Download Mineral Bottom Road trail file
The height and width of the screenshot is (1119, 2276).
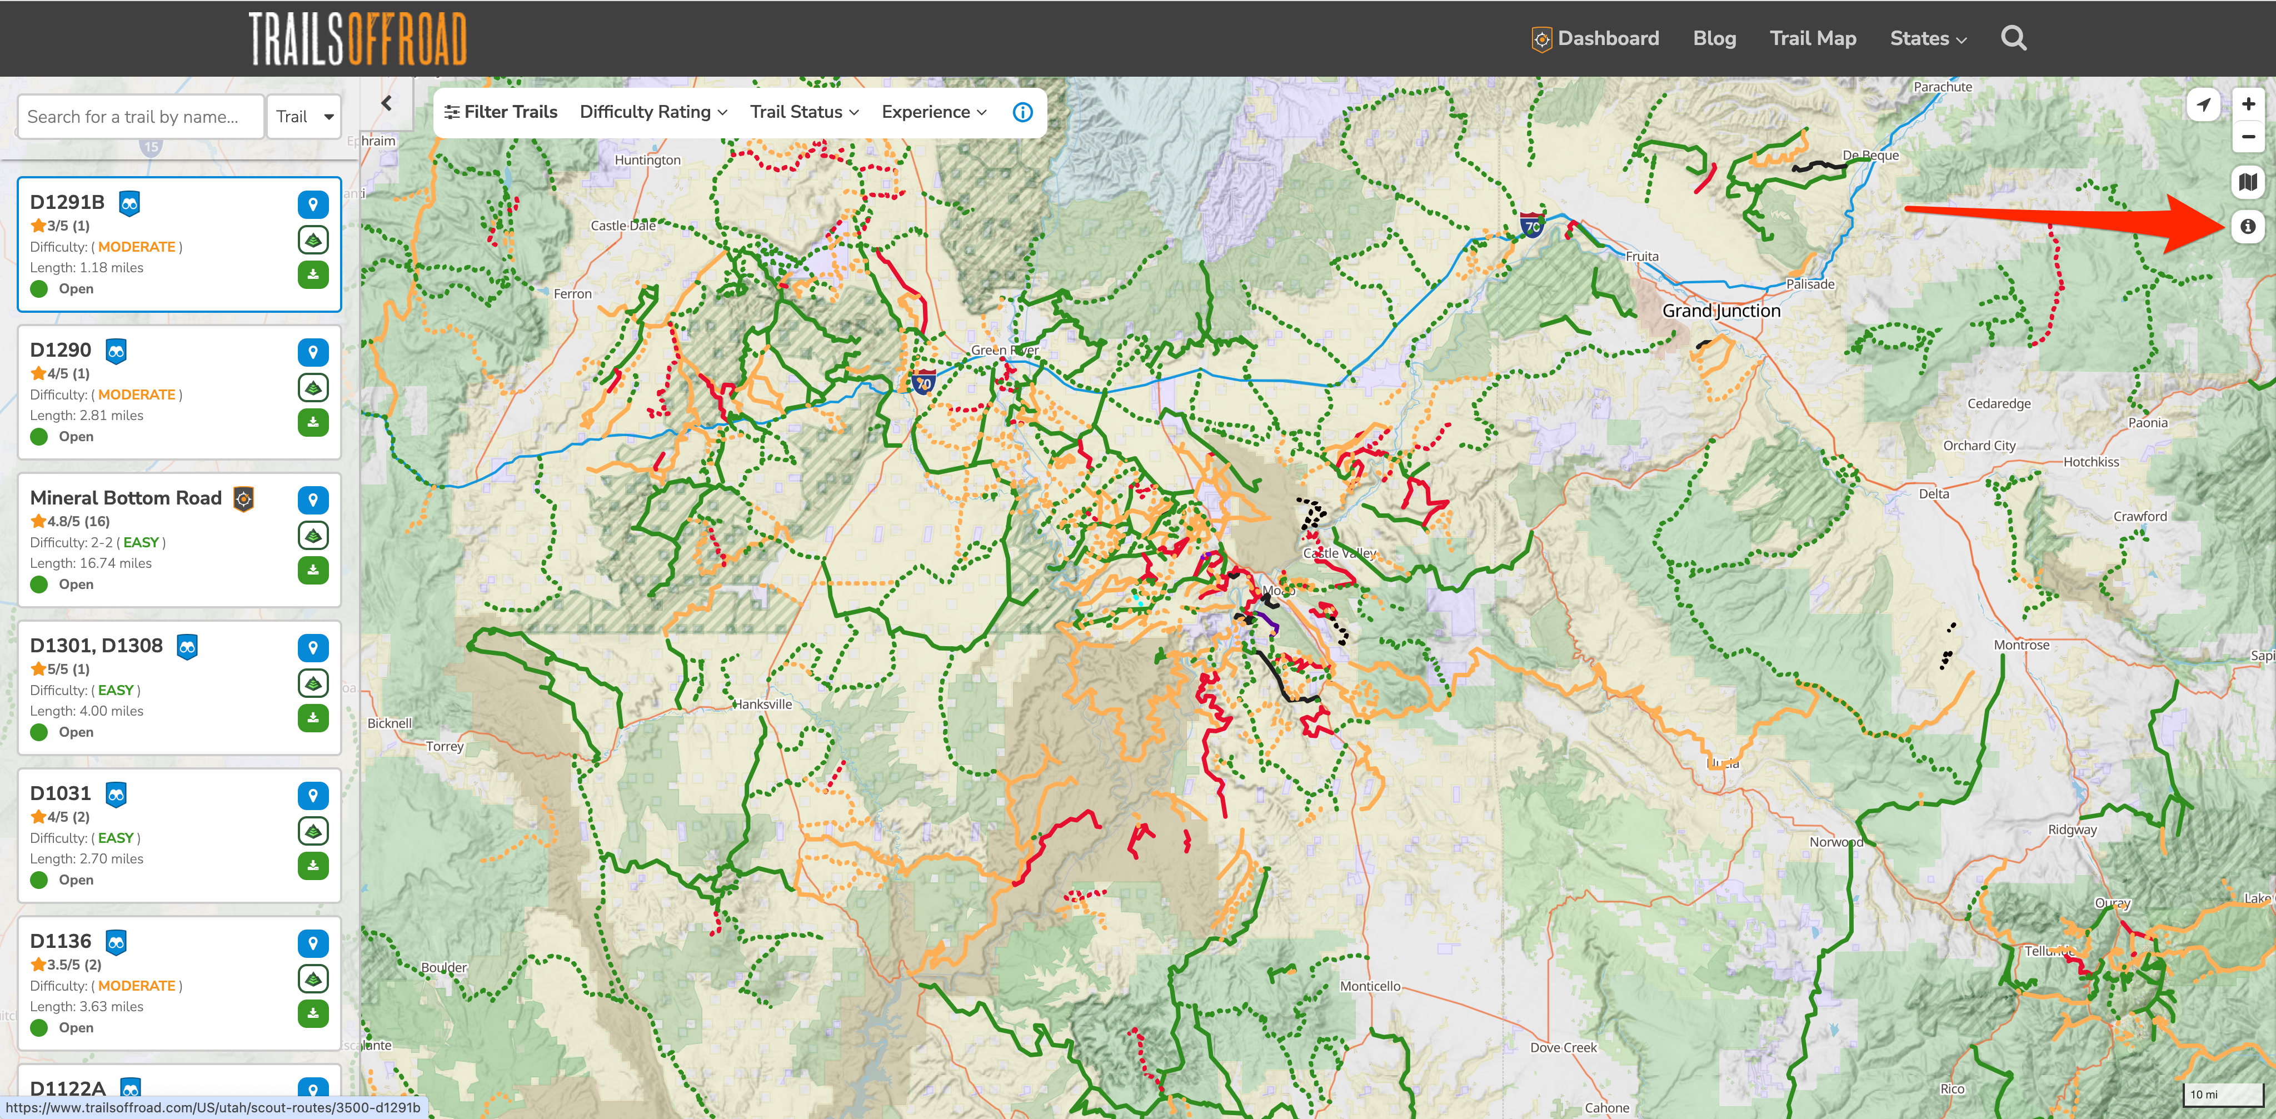point(313,570)
